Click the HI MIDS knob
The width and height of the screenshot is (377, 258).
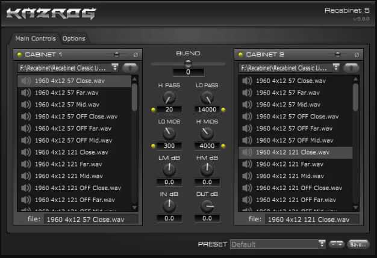207,134
